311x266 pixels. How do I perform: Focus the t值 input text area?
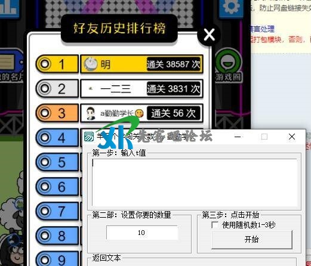click(195, 183)
